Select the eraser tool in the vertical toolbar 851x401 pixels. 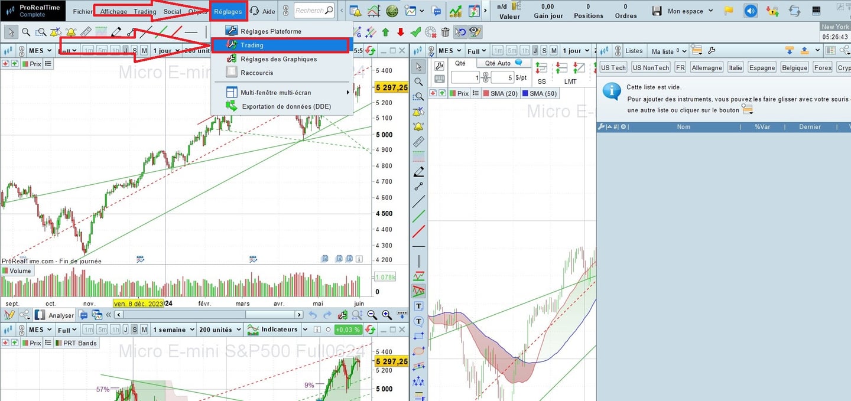[x=419, y=172]
